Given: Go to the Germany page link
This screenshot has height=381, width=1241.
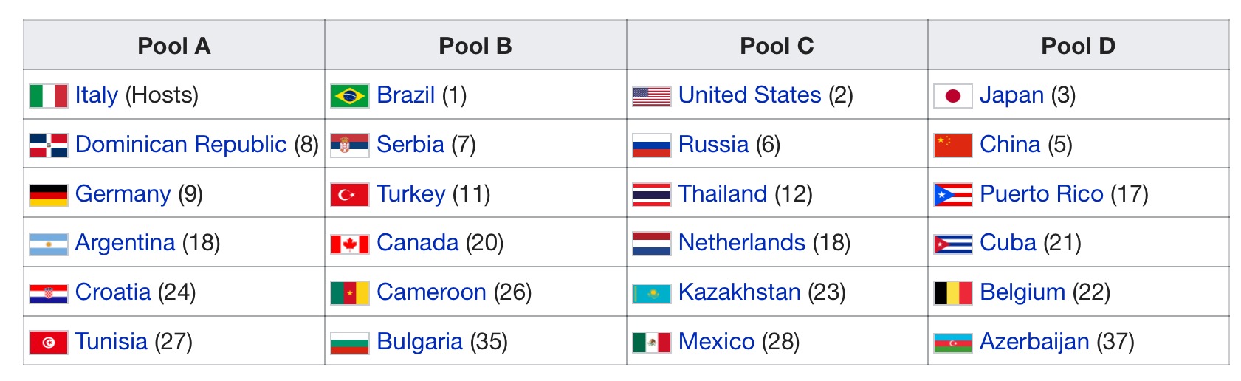Looking at the screenshot, I should click(x=123, y=193).
